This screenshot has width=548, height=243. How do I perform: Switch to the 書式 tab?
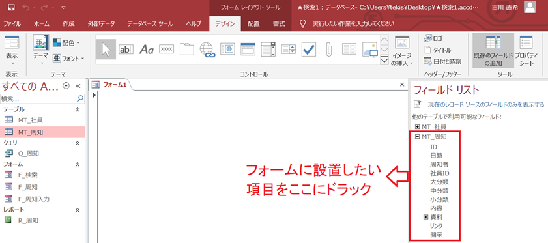(279, 23)
